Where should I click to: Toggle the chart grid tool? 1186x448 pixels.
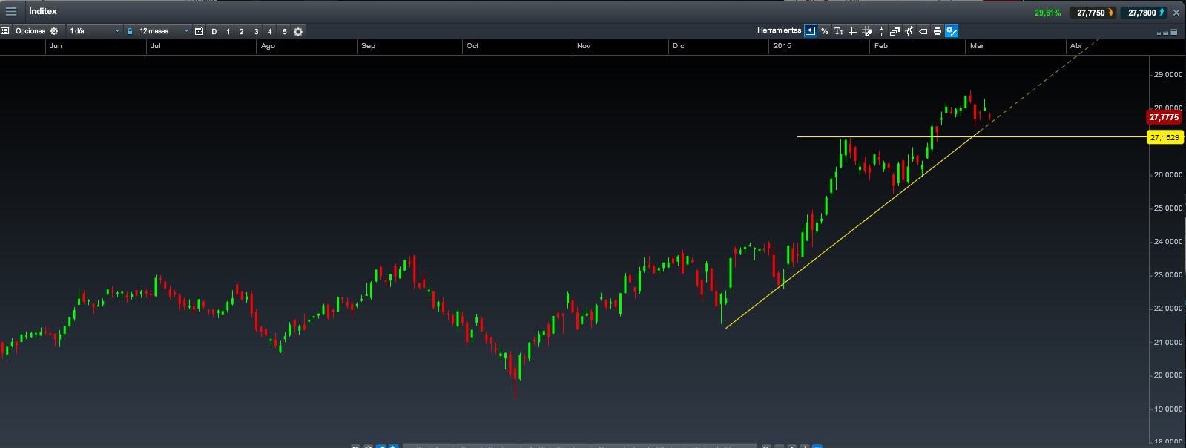point(853,31)
